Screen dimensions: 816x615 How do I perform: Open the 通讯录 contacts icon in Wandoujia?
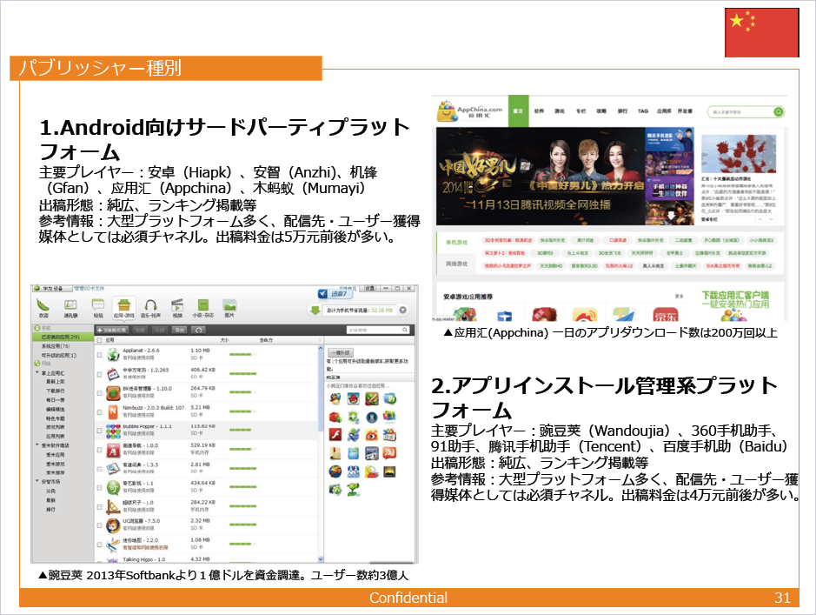coord(70,305)
